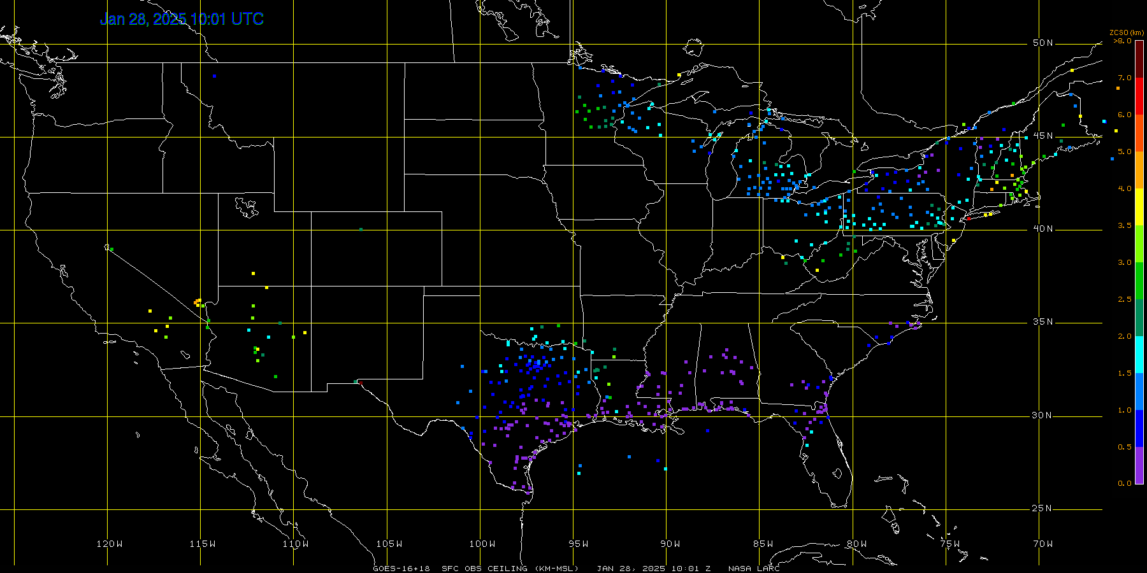Click the 2.5 colorbar label
The height and width of the screenshot is (573, 1147).
(1125, 299)
